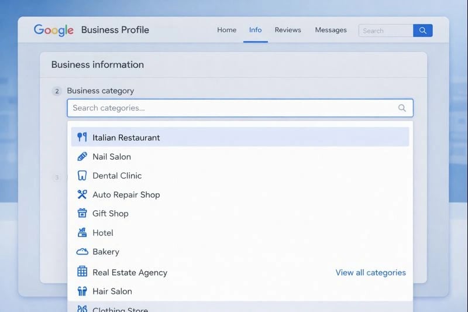Click the Business Profile title
The width and height of the screenshot is (468, 312).
(x=115, y=30)
